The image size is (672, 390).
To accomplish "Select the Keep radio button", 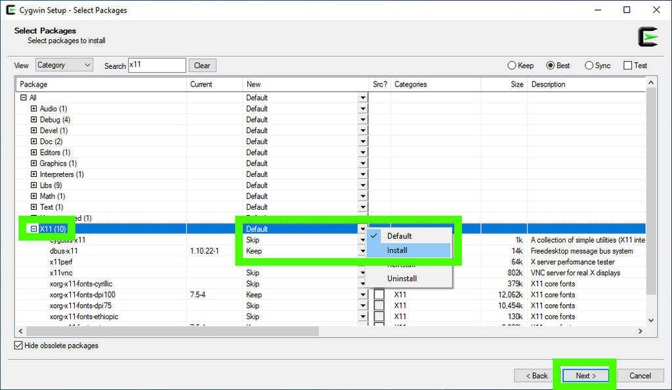I will [x=512, y=66].
